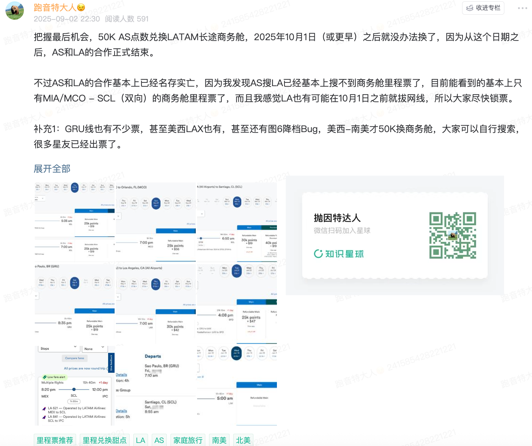Click the winking emoji beside author name
Screen dimensions: 532x446
[x=81, y=7]
